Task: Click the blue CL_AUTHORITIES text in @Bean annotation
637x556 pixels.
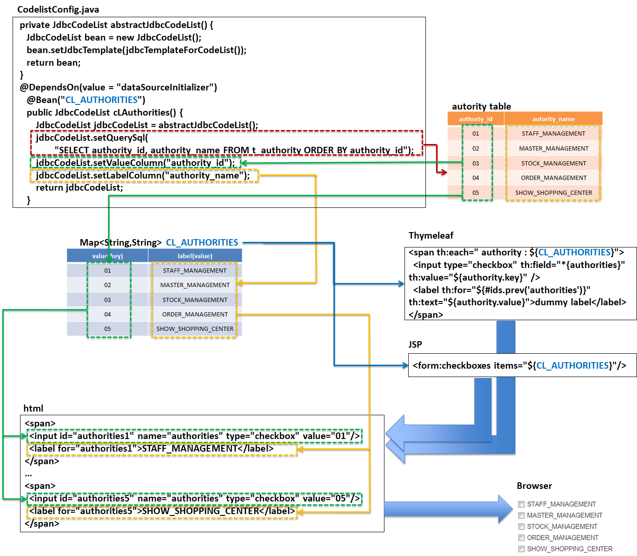Action: 102,100
